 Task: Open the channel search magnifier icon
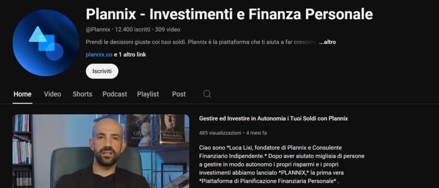tap(207, 94)
